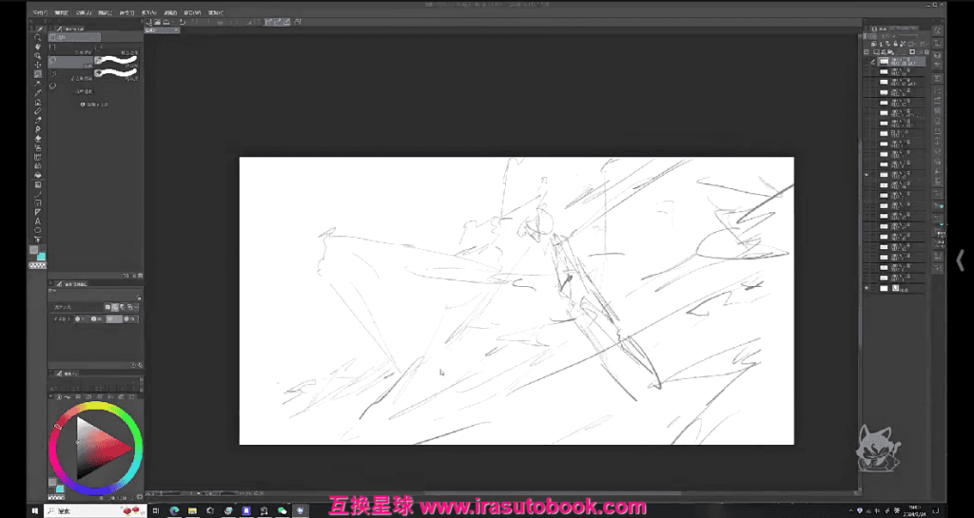The image size is (974, 518).
Task: Open WeChat from the taskbar
Action: (x=282, y=511)
